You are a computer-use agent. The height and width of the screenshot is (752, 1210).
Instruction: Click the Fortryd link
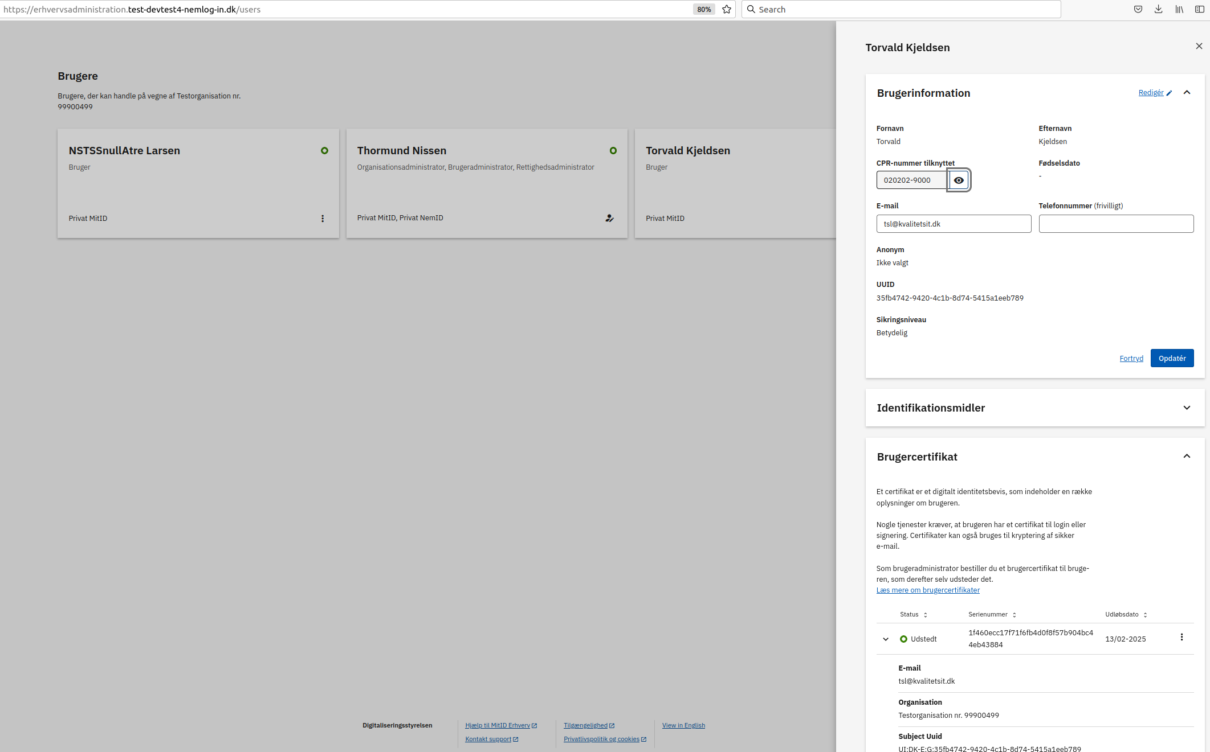point(1131,359)
